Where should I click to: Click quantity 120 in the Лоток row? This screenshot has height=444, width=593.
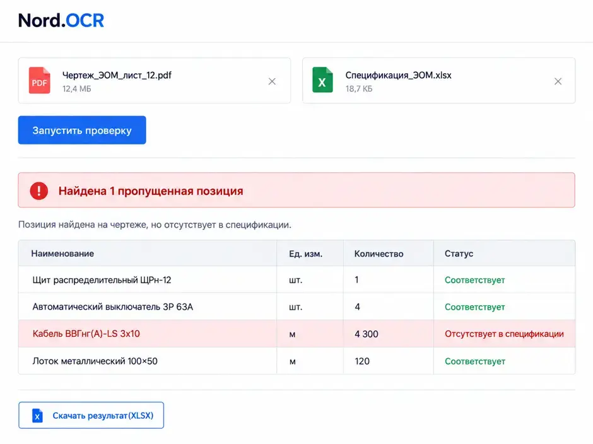(362, 361)
